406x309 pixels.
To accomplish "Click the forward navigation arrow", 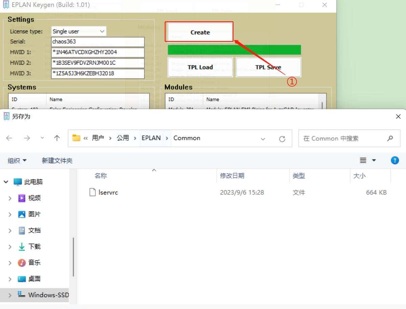I will [27, 138].
